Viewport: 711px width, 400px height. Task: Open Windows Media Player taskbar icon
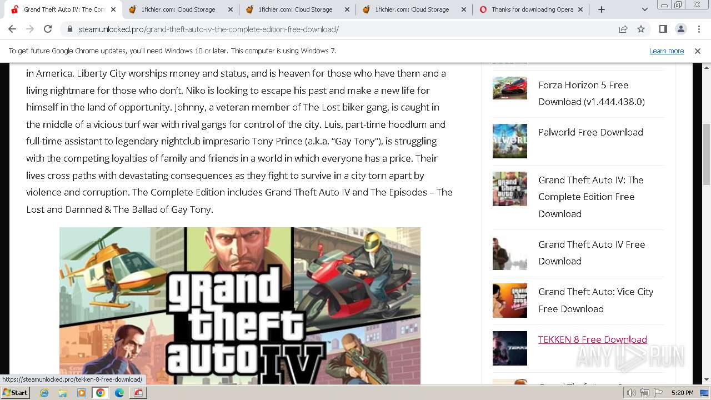[x=82, y=393]
